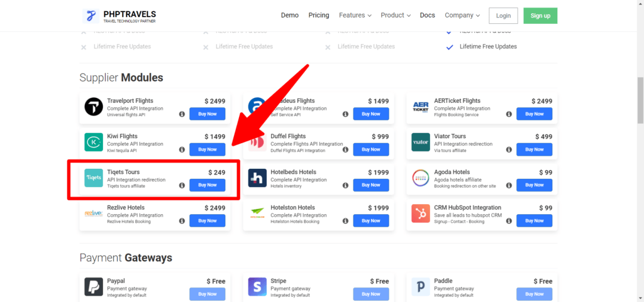Click the Hotelston Hotels logo icon
644x302 pixels.
click(x=257, y=213)
